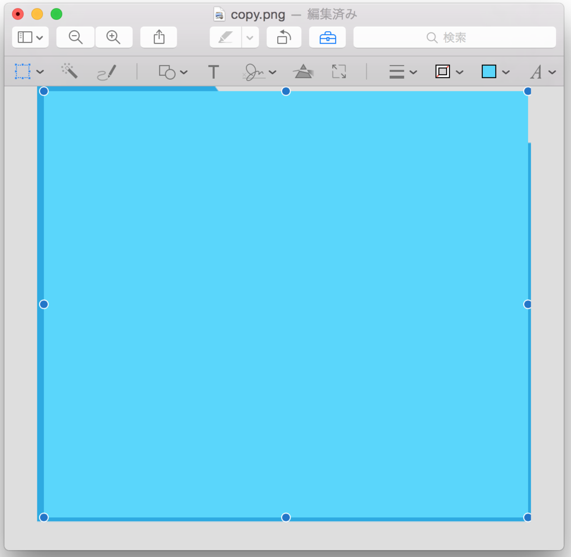Click the top-center resize handle of shape

click(x=286, y=91)
